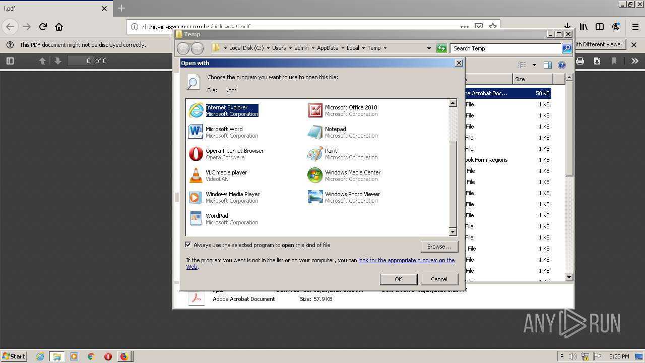The height and width of the screenshot is (363, 645).
Task: Click PDF page number field
Action: click(81, 60)
